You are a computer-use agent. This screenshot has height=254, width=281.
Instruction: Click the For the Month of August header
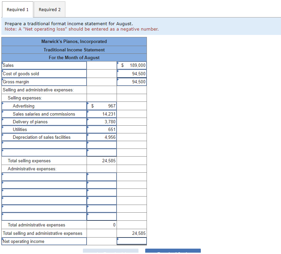(74, 57)
